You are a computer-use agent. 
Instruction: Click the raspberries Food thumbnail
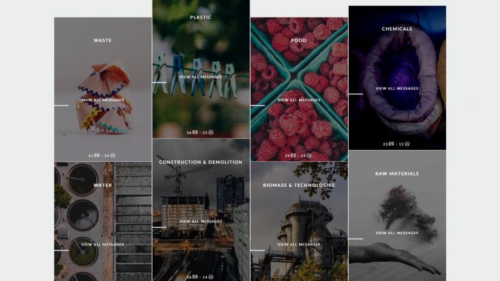point(299,89)
